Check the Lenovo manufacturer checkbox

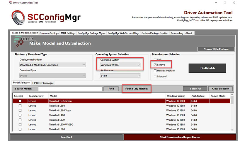coord(155,65)
